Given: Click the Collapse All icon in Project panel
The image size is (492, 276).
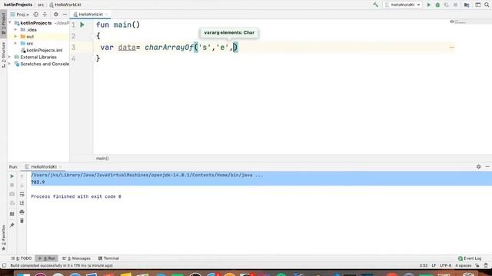Looking at the screenshot, I should coord(45,15).
